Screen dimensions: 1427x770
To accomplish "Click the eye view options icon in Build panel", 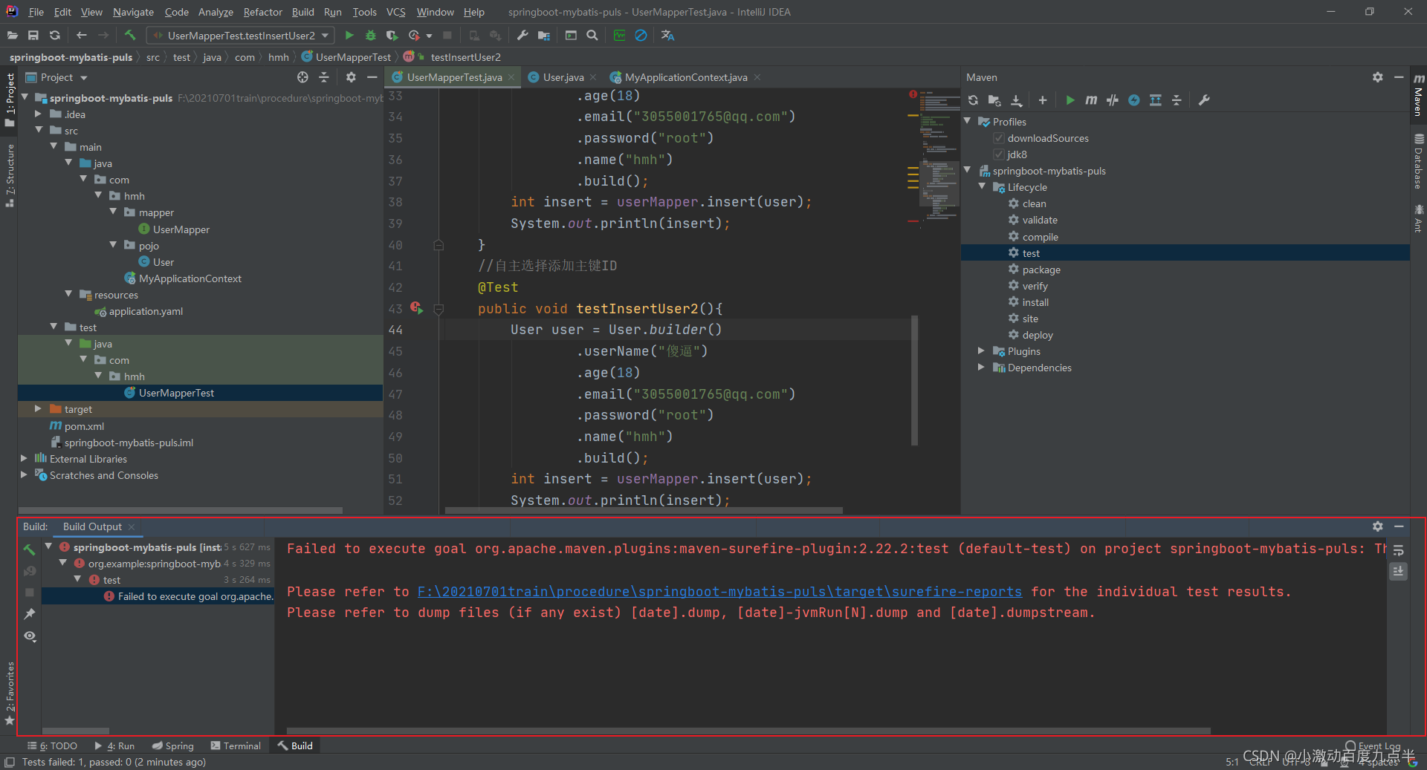I will tap(30, 636).
